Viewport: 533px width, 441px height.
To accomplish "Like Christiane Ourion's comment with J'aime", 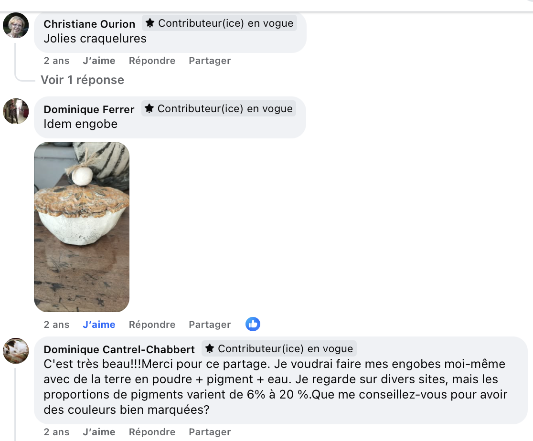I will [99, 61].
